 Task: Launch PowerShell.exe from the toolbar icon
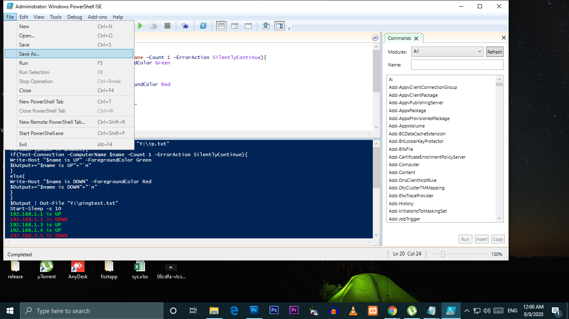(x=203, y=26)
